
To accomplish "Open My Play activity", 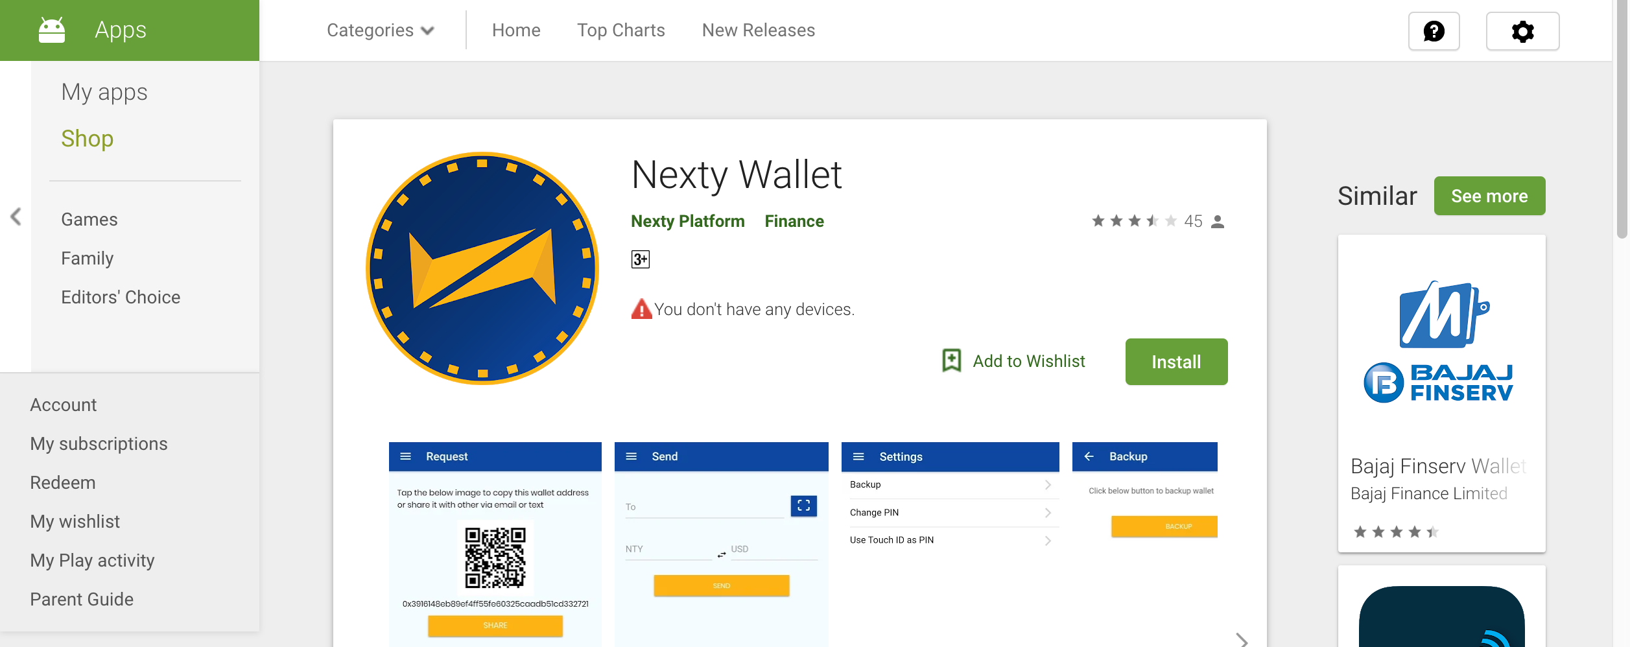I will [92, 561].
